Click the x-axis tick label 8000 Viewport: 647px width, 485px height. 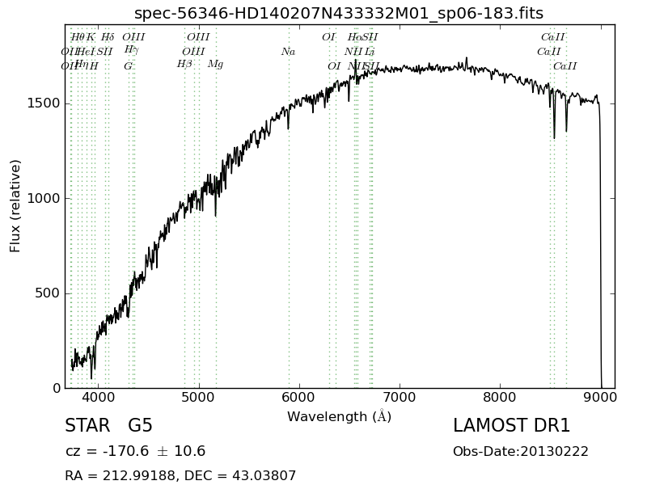click(500, 398)
